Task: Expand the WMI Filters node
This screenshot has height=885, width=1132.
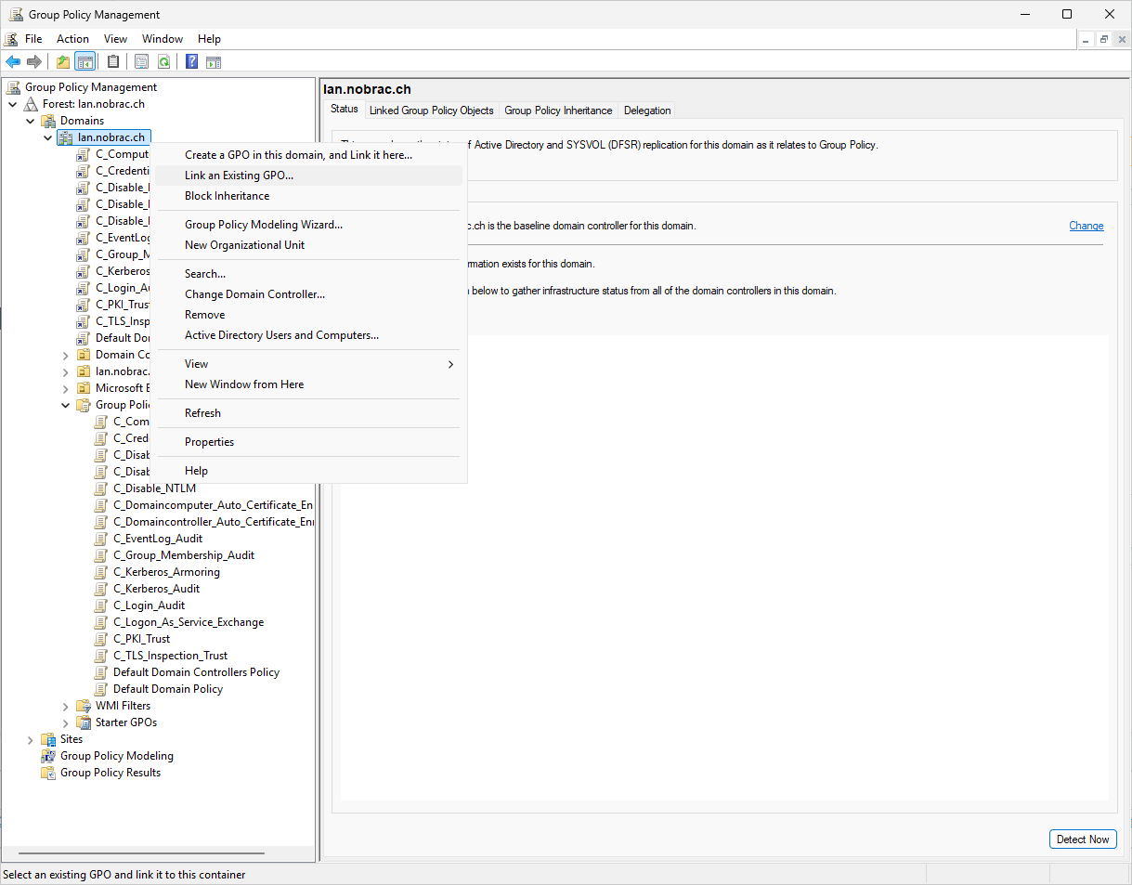Action: point(66,706)
